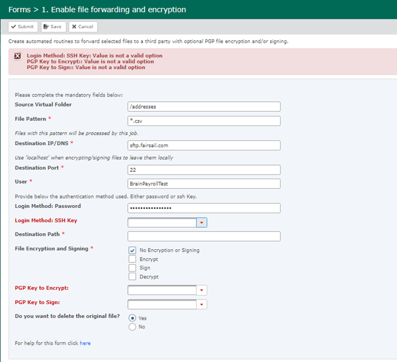Click the red 'Login Method: SSH Key' field label
Viewport: 397px width, 362px height.
click(46, 220)
